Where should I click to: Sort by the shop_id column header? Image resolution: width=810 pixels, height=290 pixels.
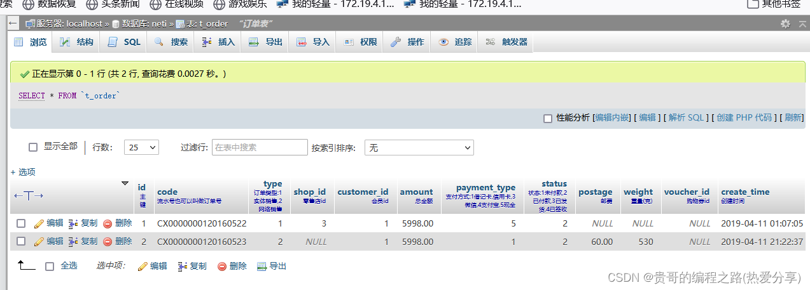coord(310,192)
